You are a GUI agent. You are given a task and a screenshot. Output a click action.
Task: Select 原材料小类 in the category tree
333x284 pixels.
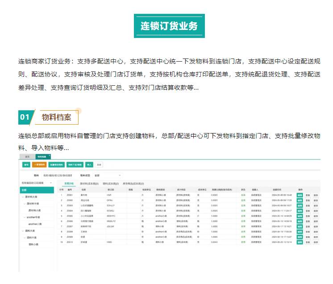click(35, 210)
